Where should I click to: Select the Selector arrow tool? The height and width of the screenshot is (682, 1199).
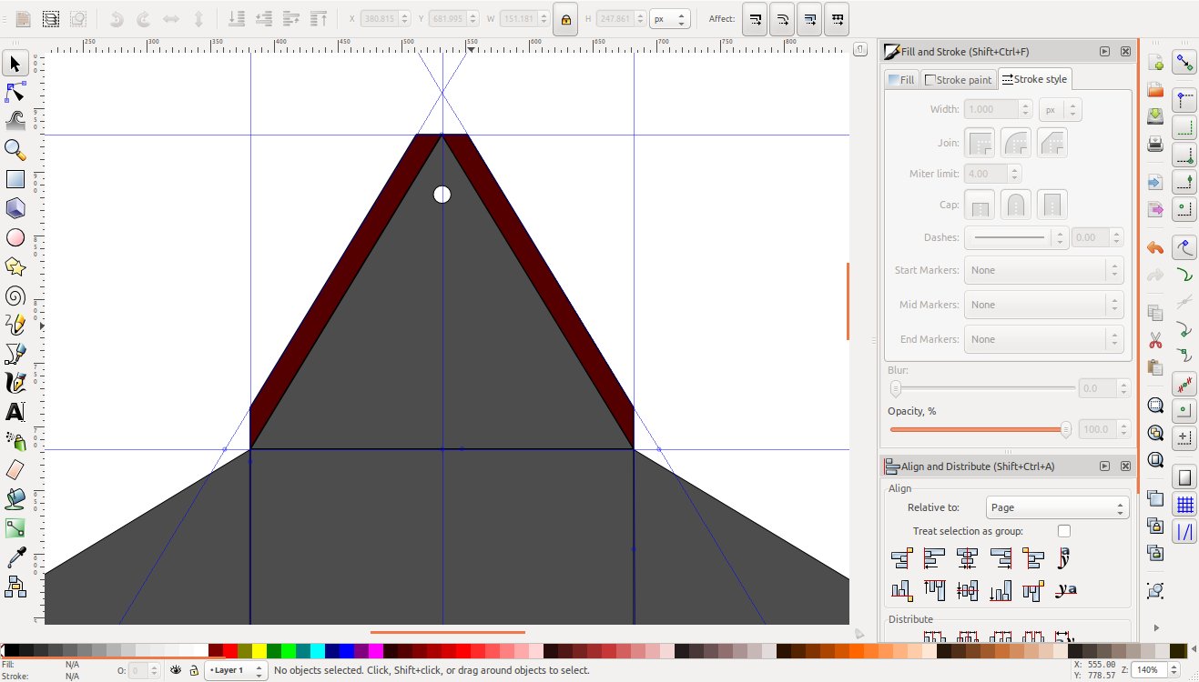pos(15,64)
